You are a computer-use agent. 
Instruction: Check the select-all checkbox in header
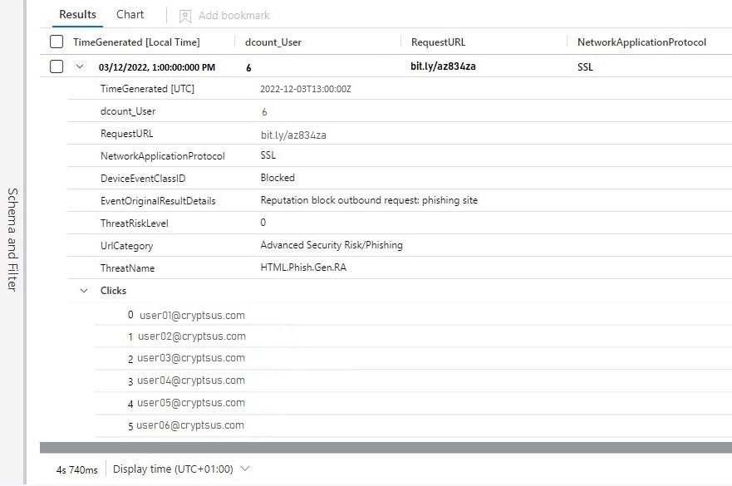[56, 42]
